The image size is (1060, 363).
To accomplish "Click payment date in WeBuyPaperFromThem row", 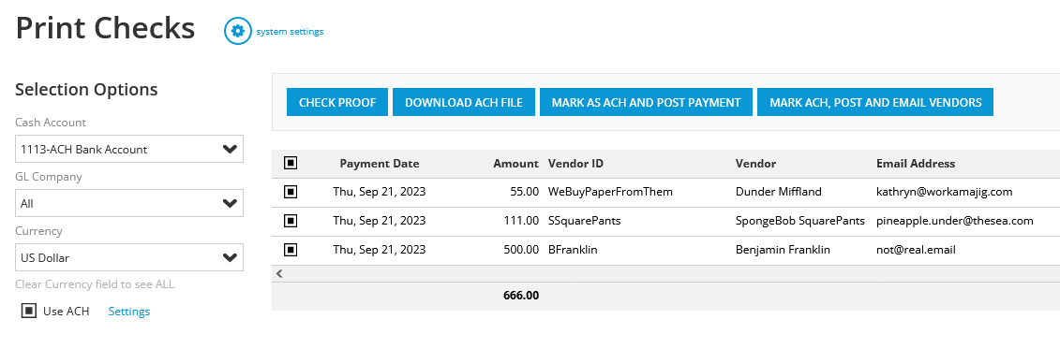I will (x=380, y=192).
